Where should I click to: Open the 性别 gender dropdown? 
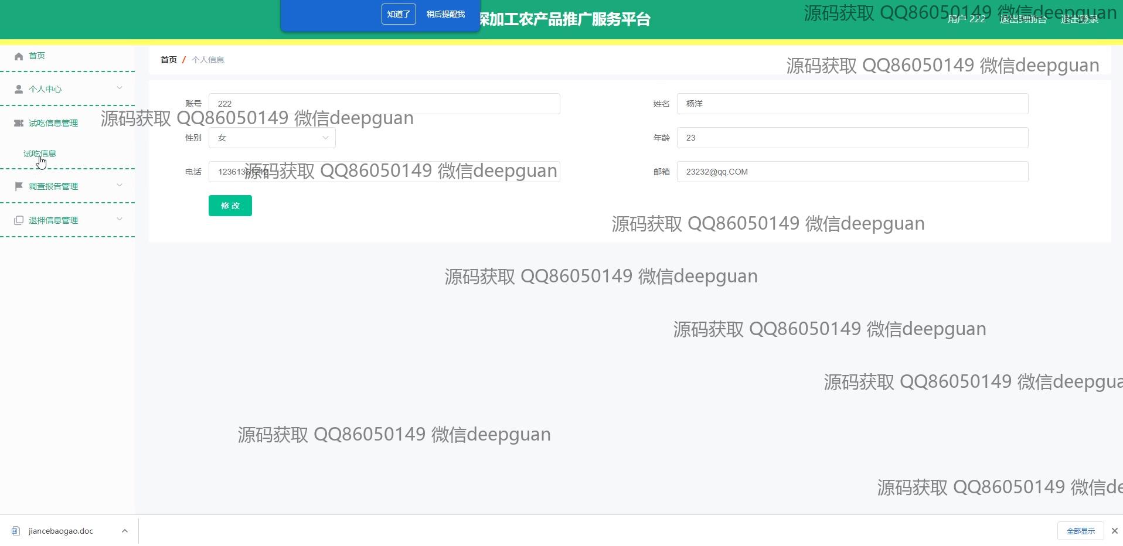[x=272, y=138]
